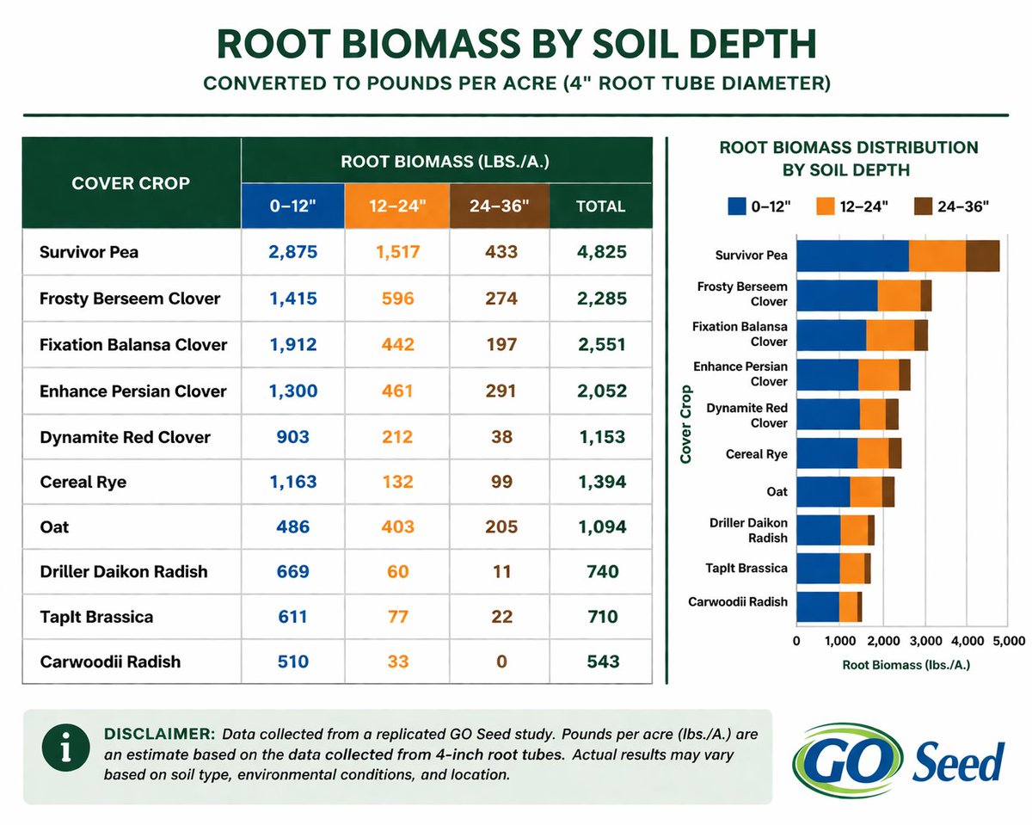Click the GO Seed logo
This screenshot has width=1032, height=825.
pyautogui.click(x=900, y=759)
